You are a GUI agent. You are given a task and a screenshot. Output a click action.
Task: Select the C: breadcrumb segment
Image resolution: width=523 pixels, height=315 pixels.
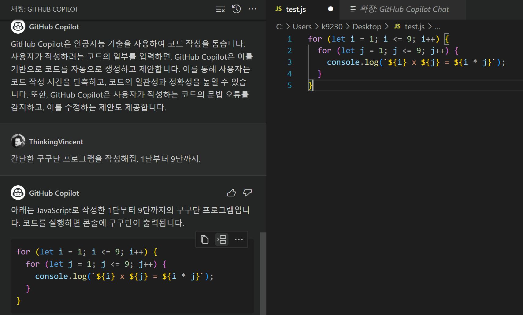[279, 27]
